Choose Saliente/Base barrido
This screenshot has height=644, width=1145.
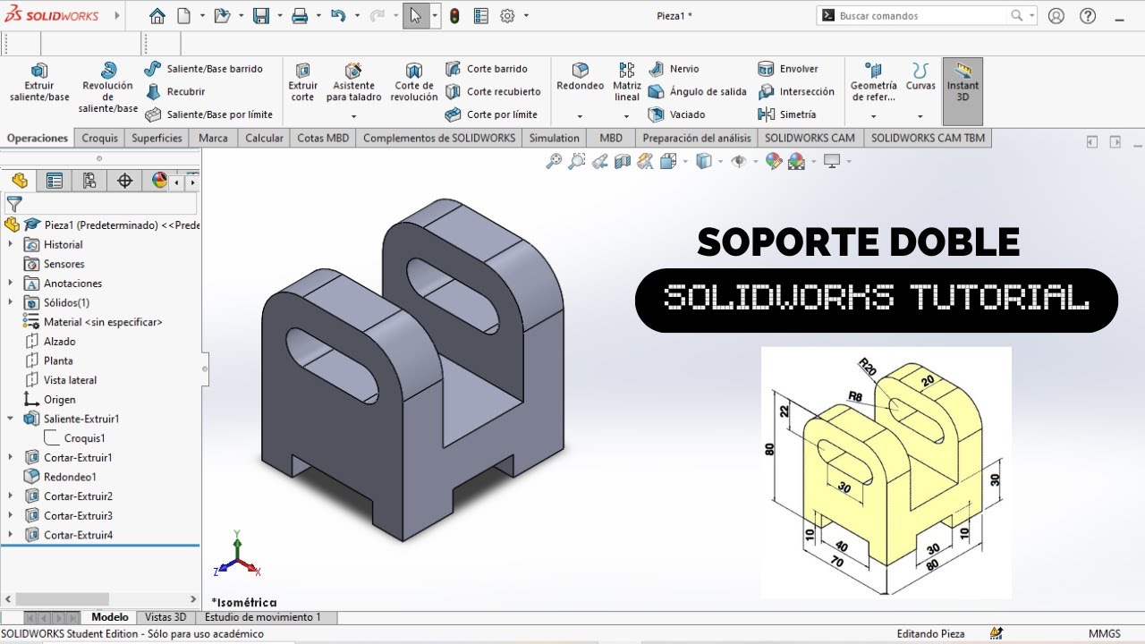pyautogui.click(x=203, y=69)
